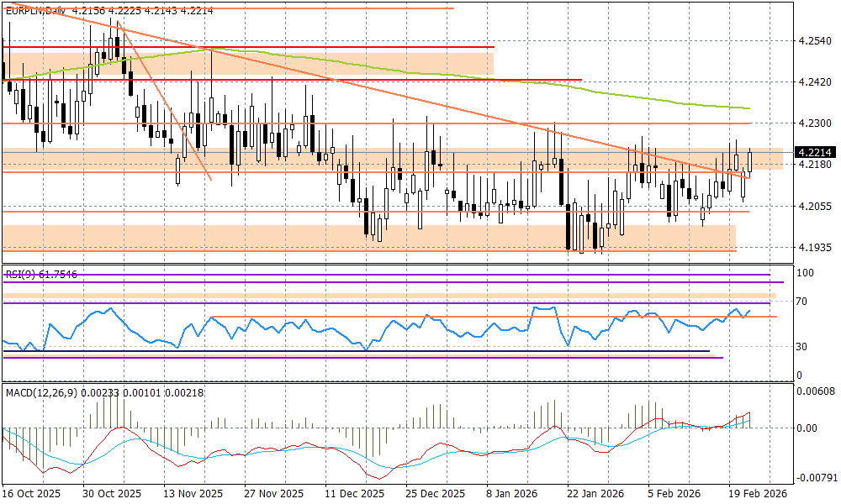Click the 19 Feb 2026 date label
Screen dimensions: 841x504
(757, 495)
